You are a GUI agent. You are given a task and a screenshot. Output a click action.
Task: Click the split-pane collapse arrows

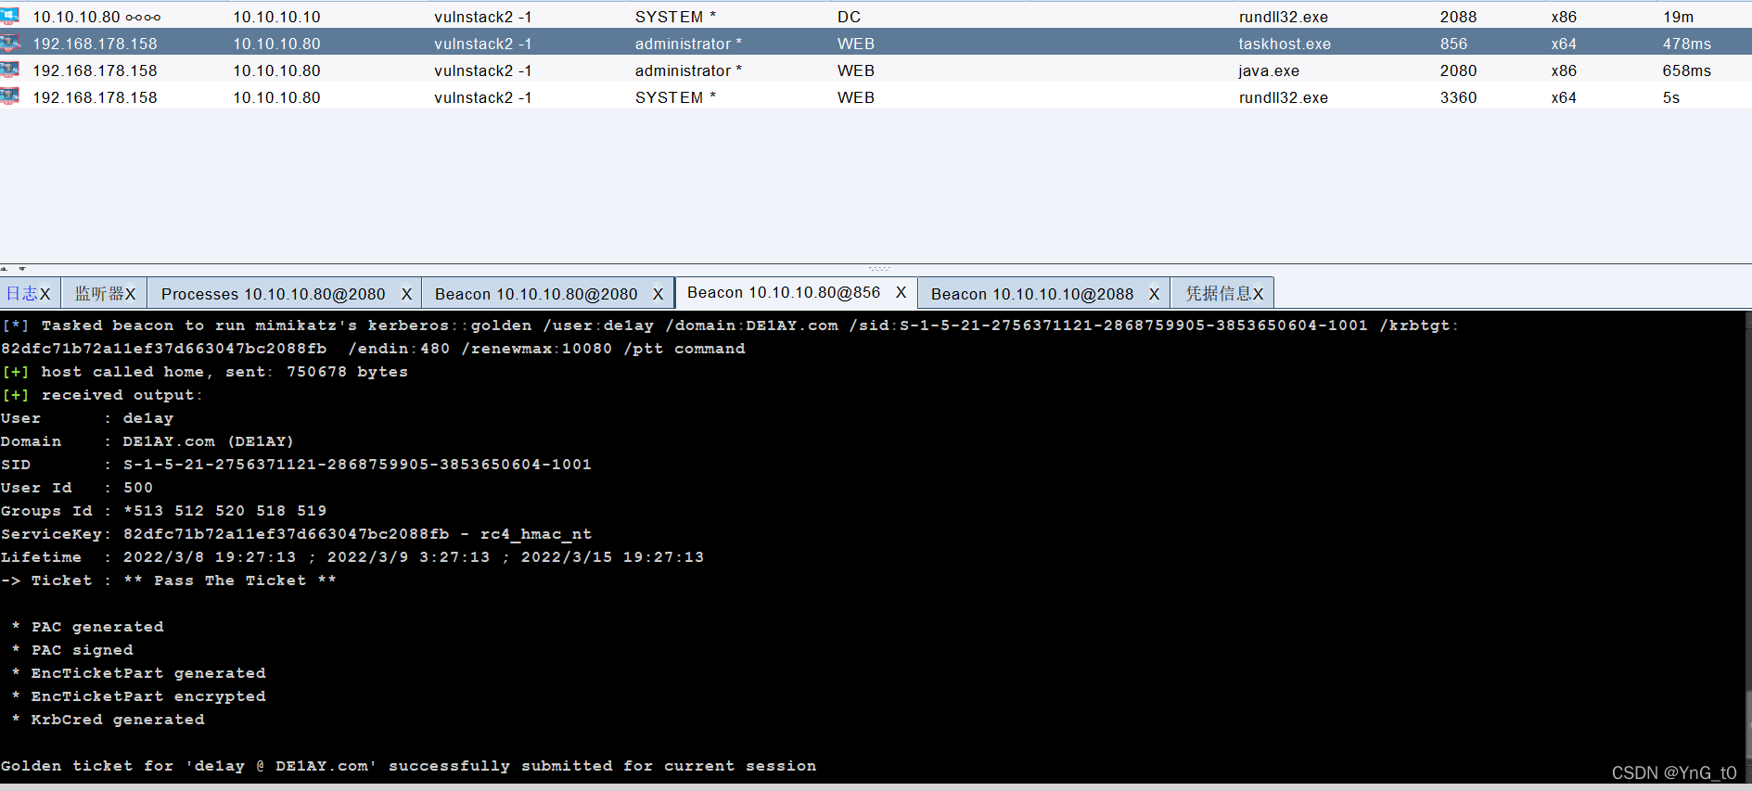click(x=13, y=269)
